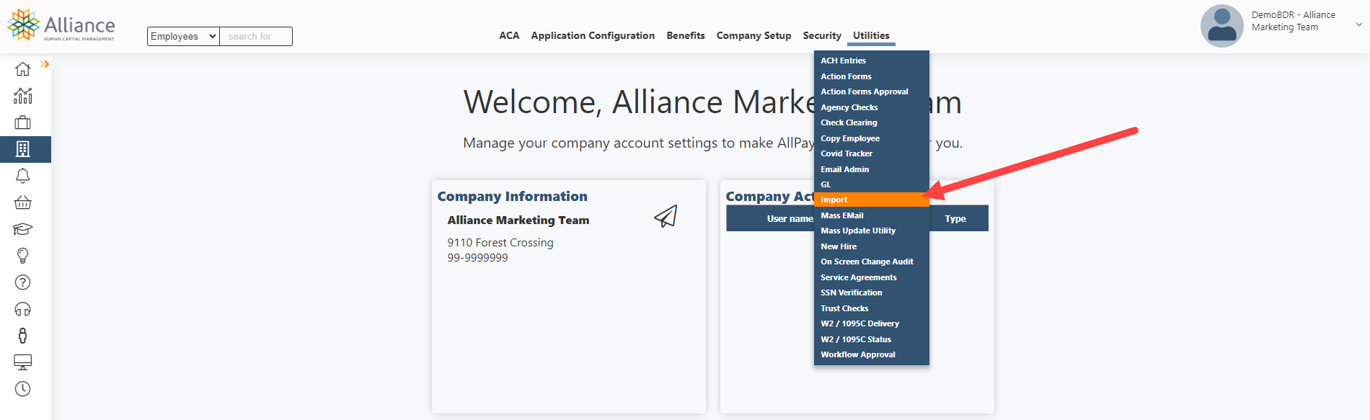The height and width of the screenshot is (420, 1370).
Task: Open Workflow Approval from Utilities menu
Action: [872, 354]
